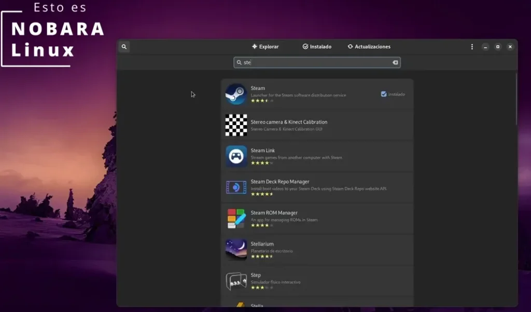Click the Steam ROM Manager icon

236,219
